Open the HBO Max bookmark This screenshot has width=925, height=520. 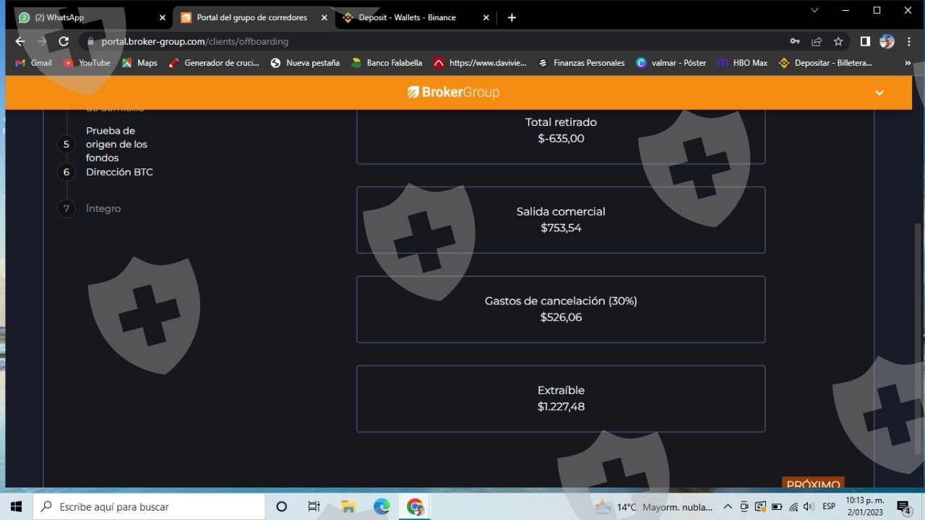[x=742, y=63]
